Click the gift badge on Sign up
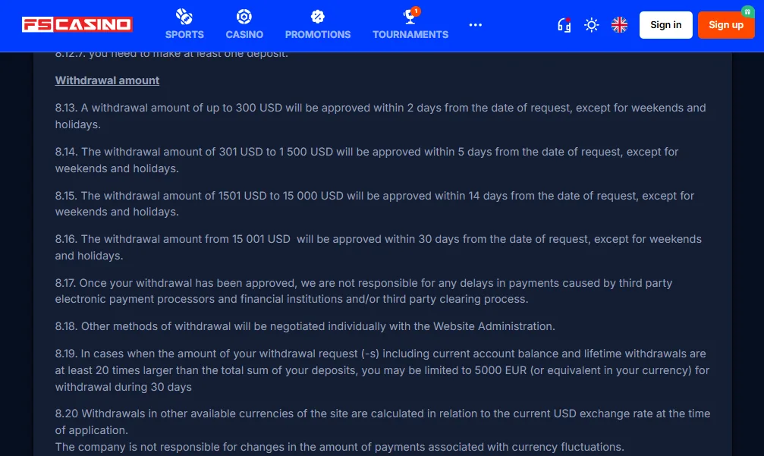The height and width of the screenshot is (456, 764). pos(747,11)
